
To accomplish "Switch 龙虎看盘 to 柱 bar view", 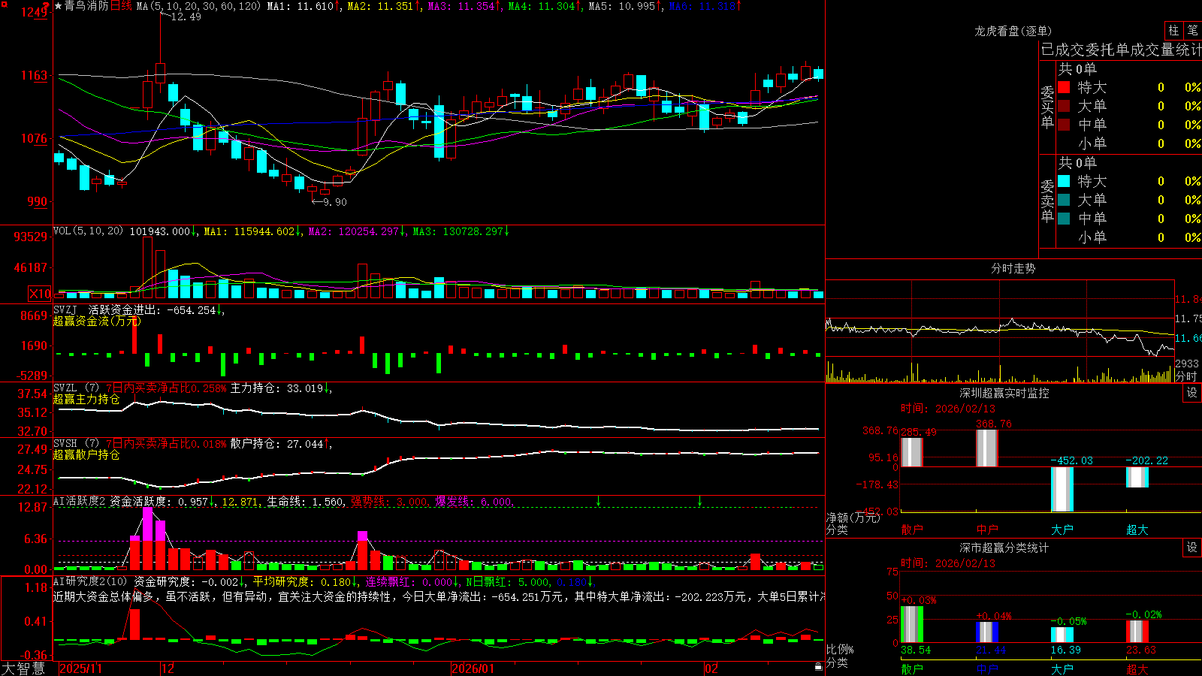I will tap(1173, 31).
